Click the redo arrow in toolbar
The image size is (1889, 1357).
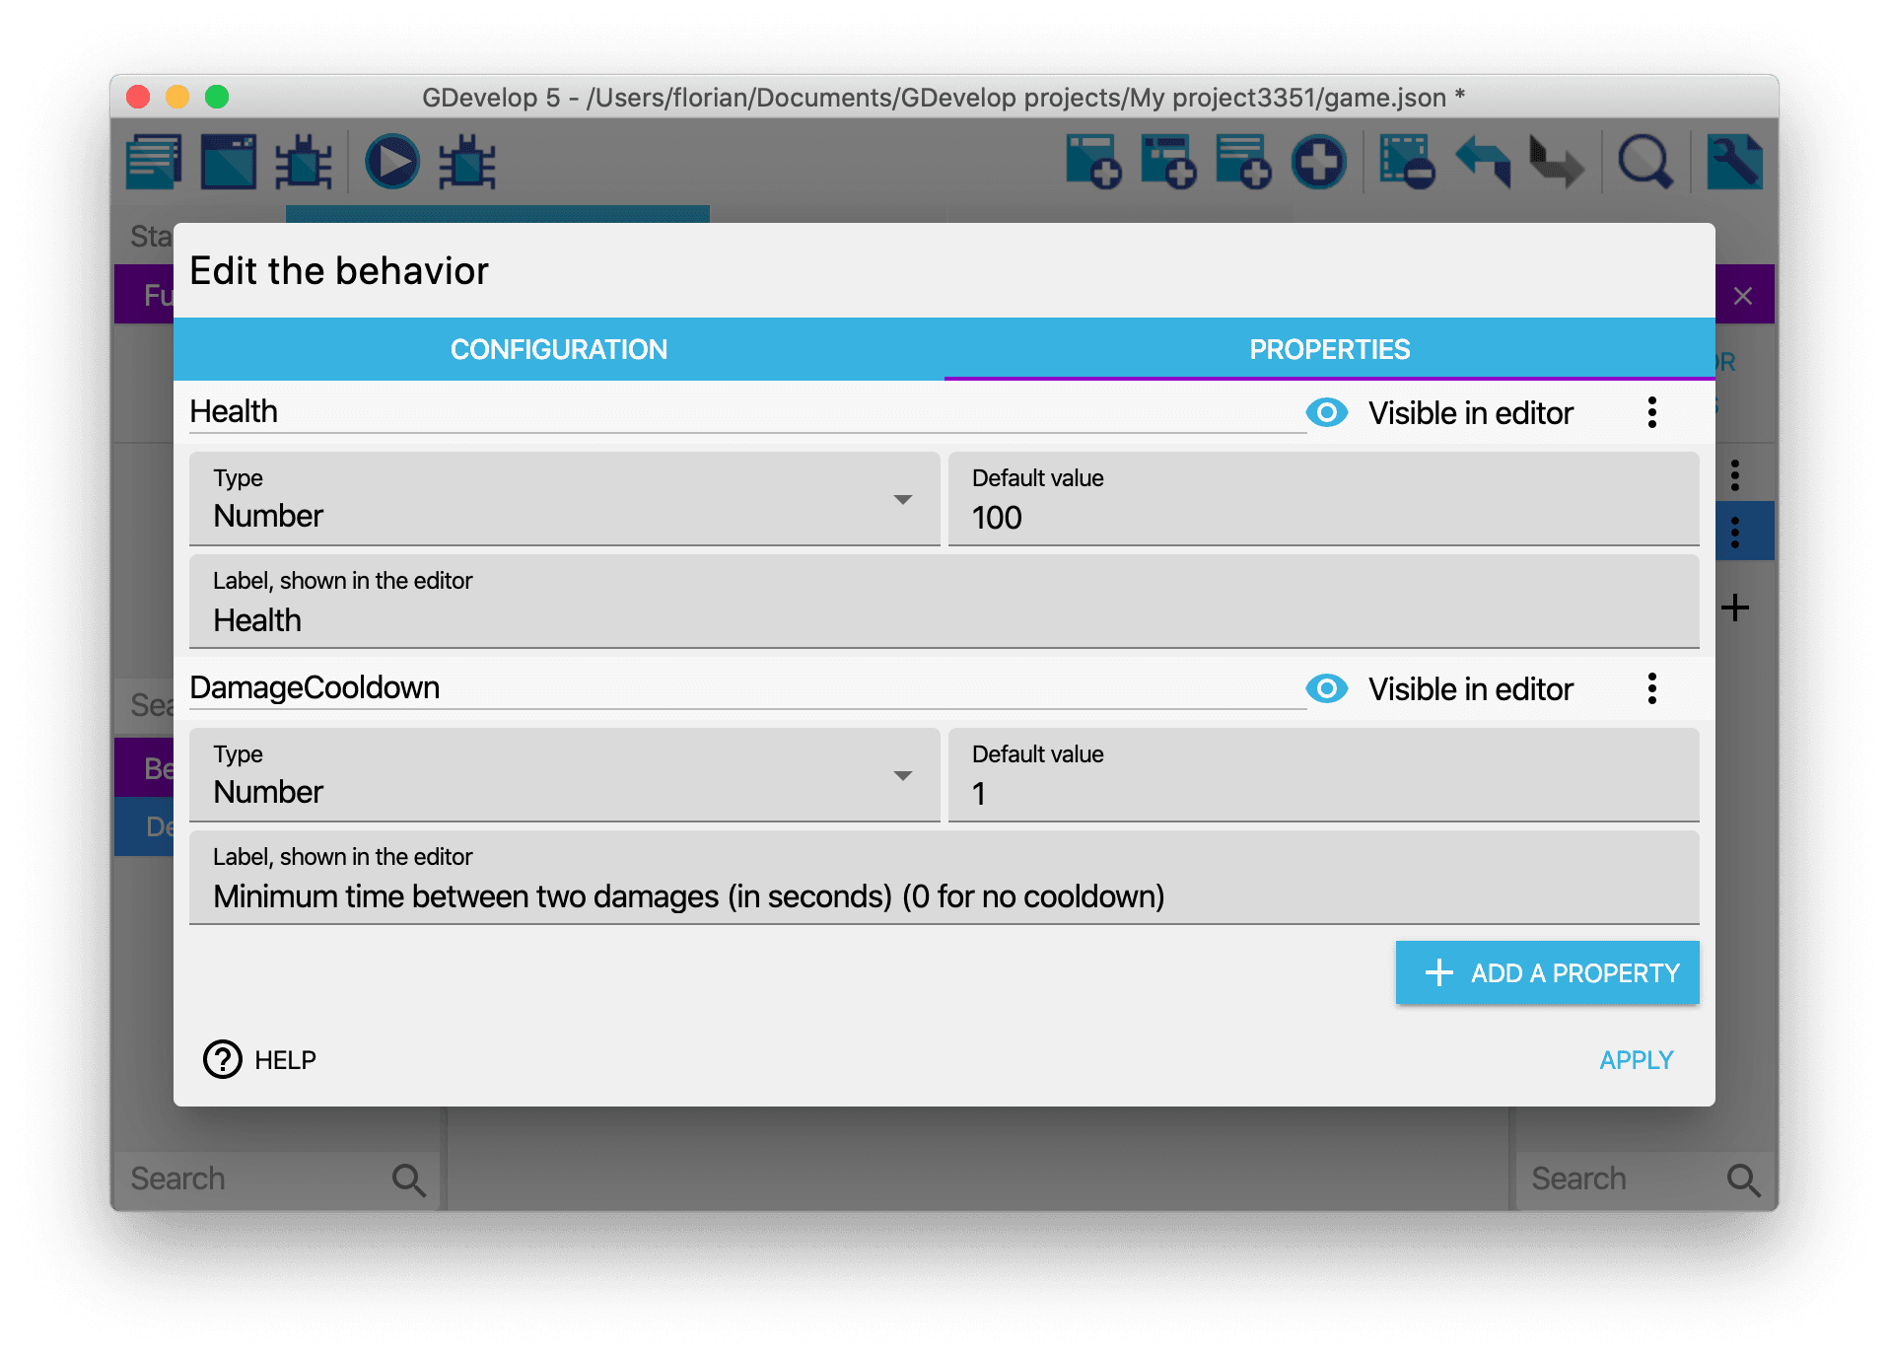tap(1556, 162)
